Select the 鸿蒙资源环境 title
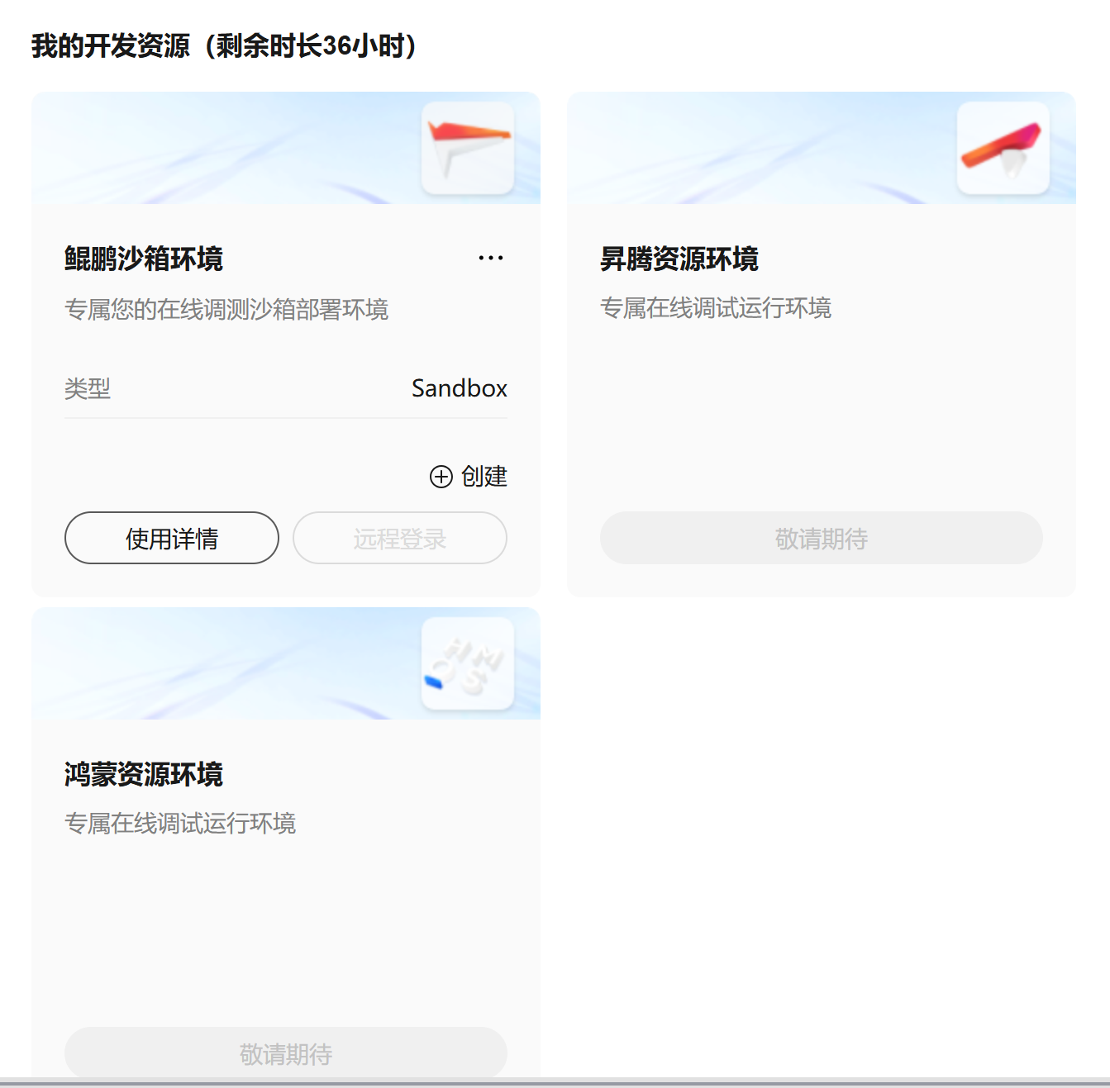Viewport: 1110px width, 1088px height. pyautogui.click(x=144, y=774)
